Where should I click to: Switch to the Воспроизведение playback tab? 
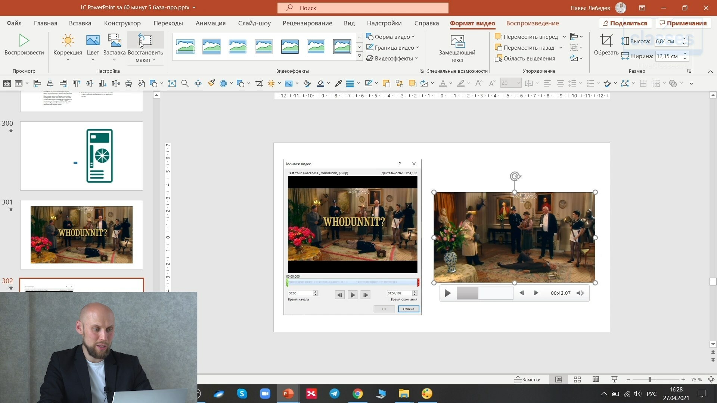point(533,23)
